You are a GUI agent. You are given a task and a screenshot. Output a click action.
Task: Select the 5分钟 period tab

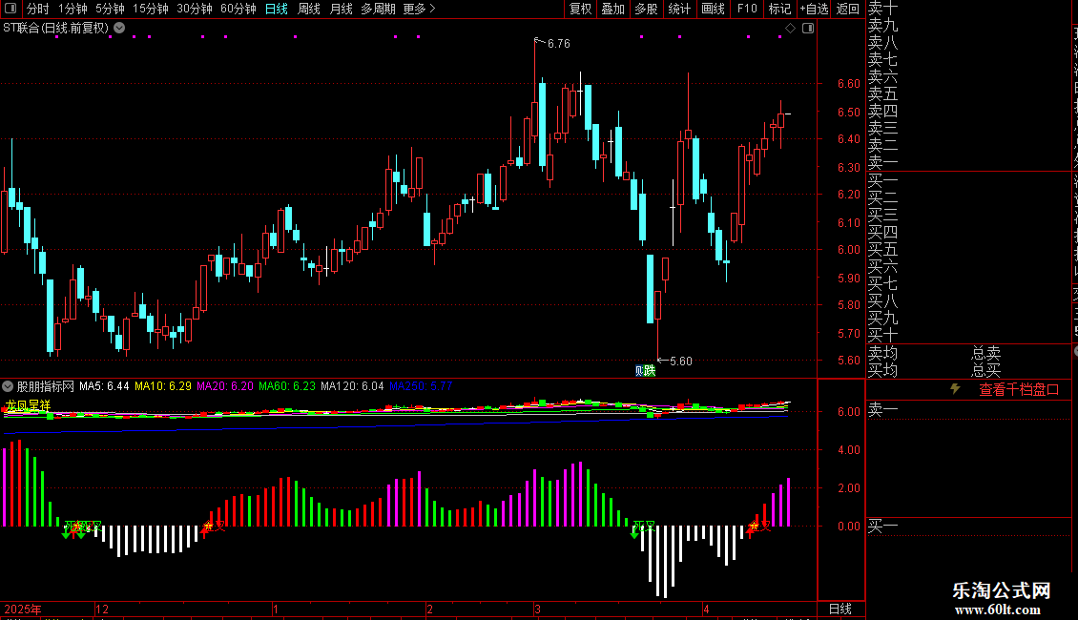pyautogui.click(x=110, y=9)
